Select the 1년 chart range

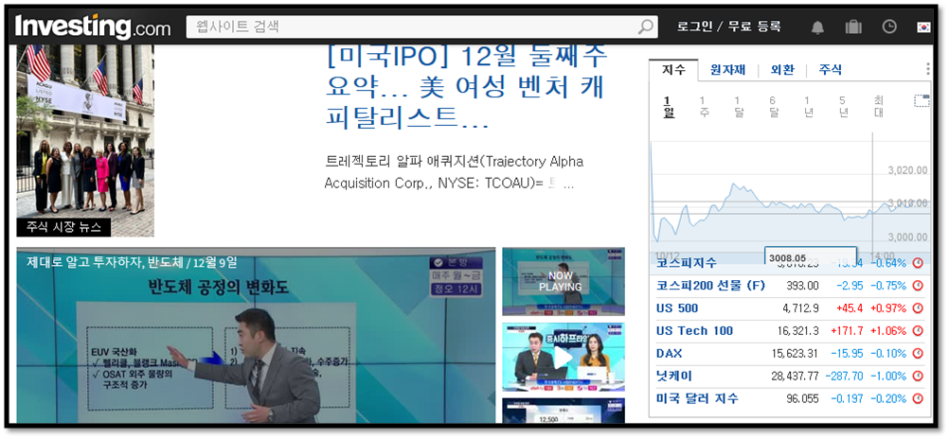(x=807, y=106)
